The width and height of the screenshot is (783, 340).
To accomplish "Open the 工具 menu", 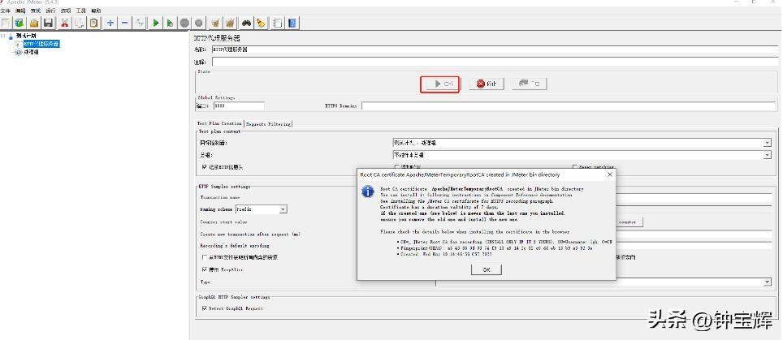I will [x=81, y=10].
